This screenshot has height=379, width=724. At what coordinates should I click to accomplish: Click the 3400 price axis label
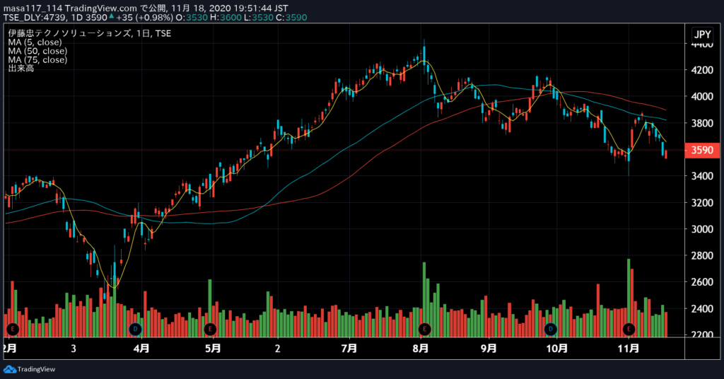tap(702, 176)
